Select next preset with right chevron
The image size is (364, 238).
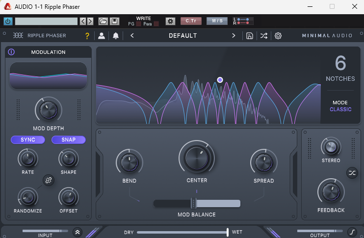click(234, 35)
